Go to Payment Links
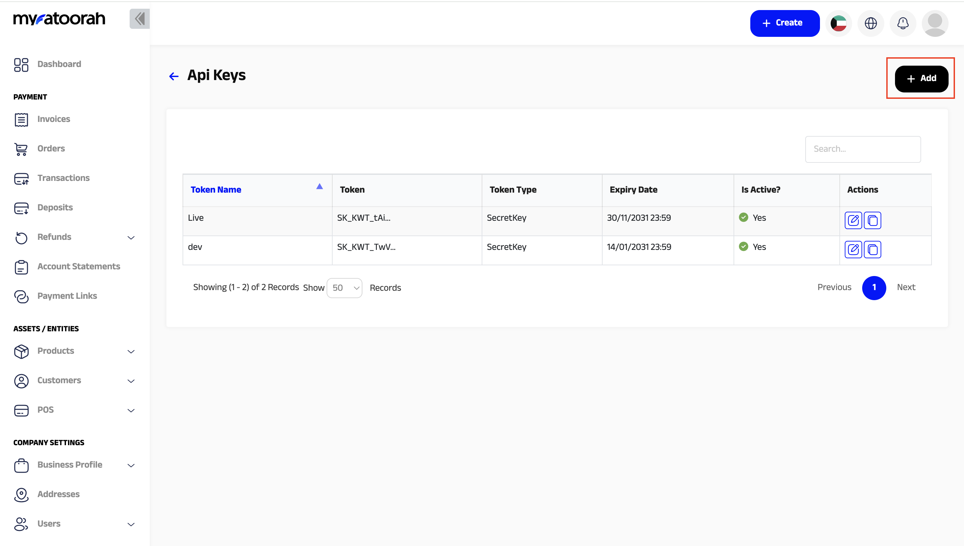964x546 pixels. [67, 296]
